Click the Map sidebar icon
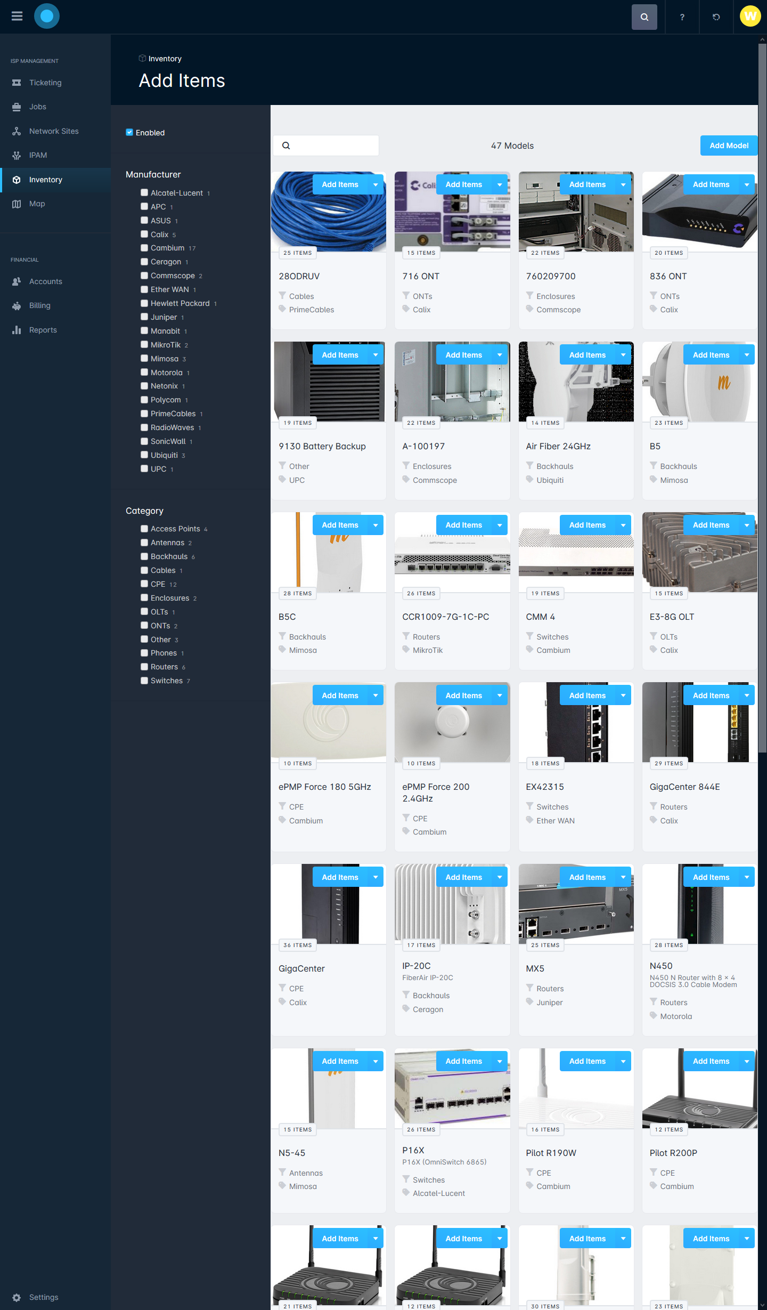This screenshot has height=1310, width=767. [17, 204]
